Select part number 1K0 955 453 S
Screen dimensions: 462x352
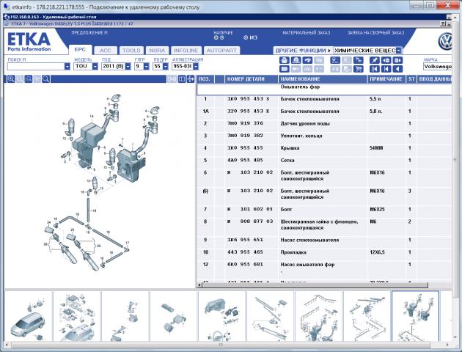pos(249,99)
